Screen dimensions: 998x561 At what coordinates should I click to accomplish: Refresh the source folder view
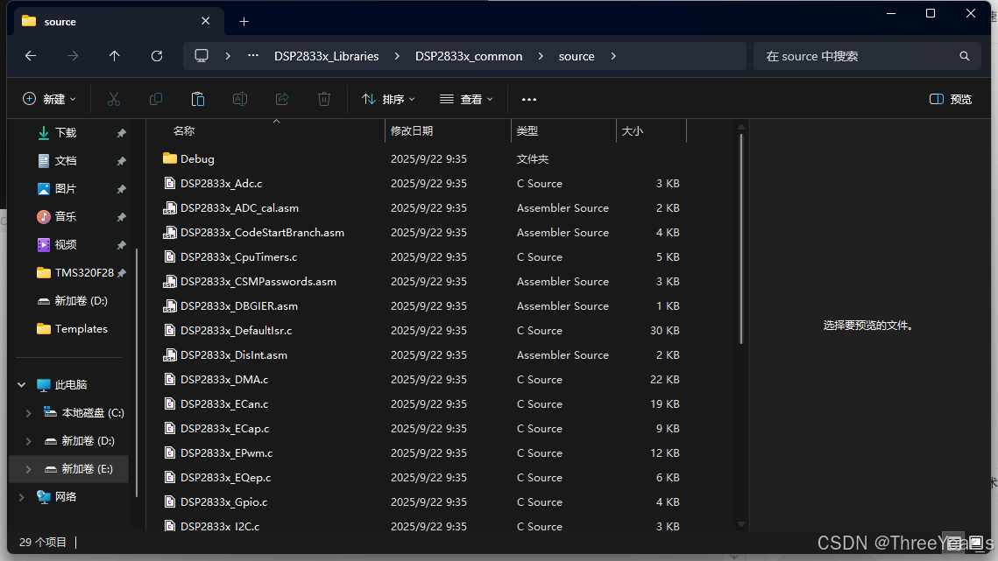tap(157, 56)
